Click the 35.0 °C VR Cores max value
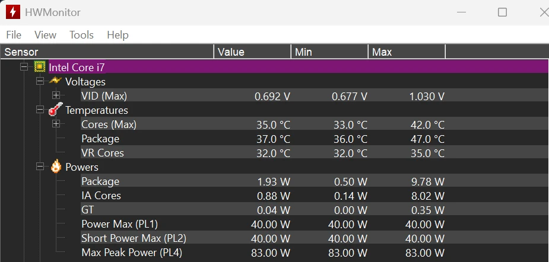Viewport: 549px width, 262px height. [x=427, y=153]
